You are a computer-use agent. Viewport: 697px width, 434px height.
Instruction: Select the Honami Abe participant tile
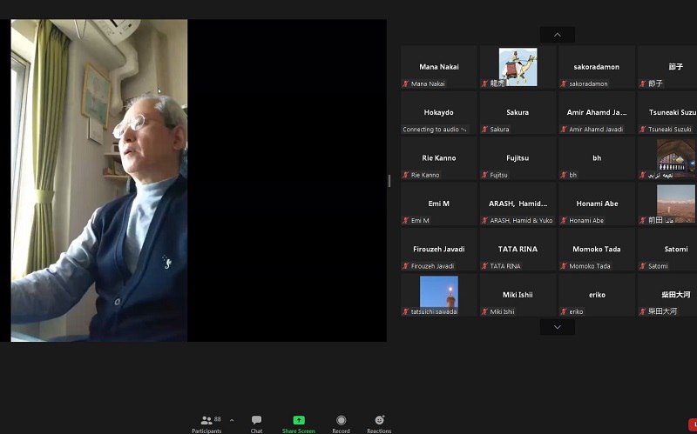point(597,204)
